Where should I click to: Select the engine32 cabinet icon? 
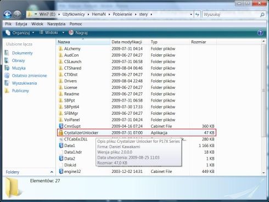point(61,171)
